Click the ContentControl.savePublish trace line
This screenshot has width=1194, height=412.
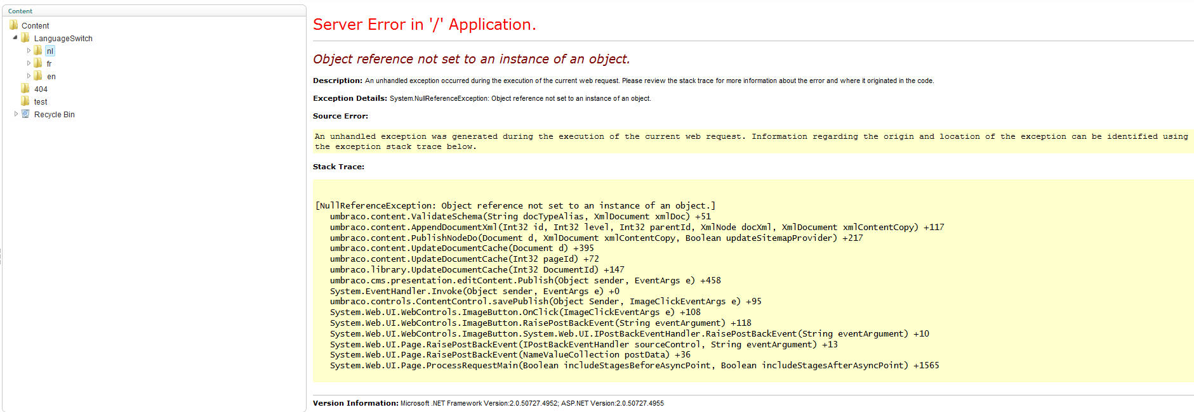(x=546, y=302)
